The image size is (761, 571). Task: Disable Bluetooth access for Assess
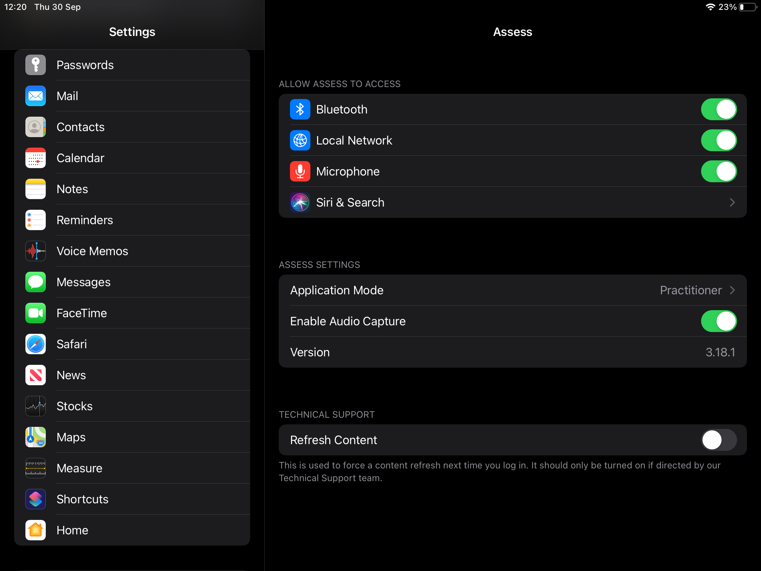[x=719, y=109]
